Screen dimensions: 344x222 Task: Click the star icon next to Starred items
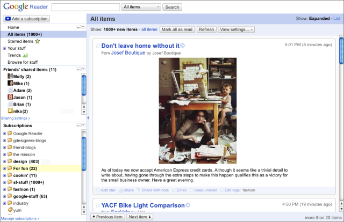38,41
